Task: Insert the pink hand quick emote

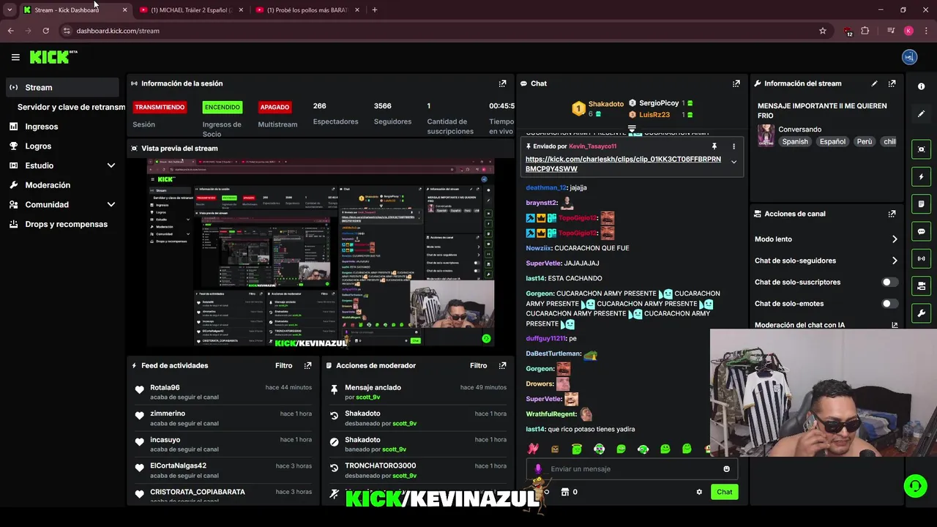Action: click(x=533, y=449)
